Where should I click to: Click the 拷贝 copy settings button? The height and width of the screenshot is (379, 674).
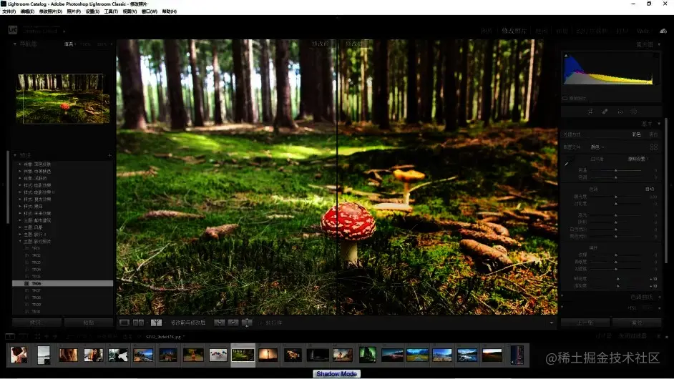coord(36,323)
